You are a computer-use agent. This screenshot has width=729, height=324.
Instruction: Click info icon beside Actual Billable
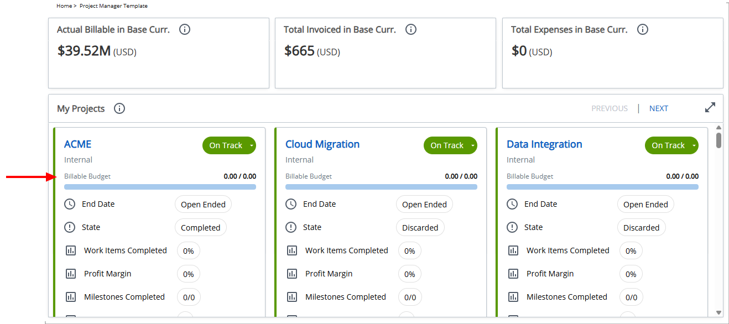pyautogui.click(x=185, y=30)
